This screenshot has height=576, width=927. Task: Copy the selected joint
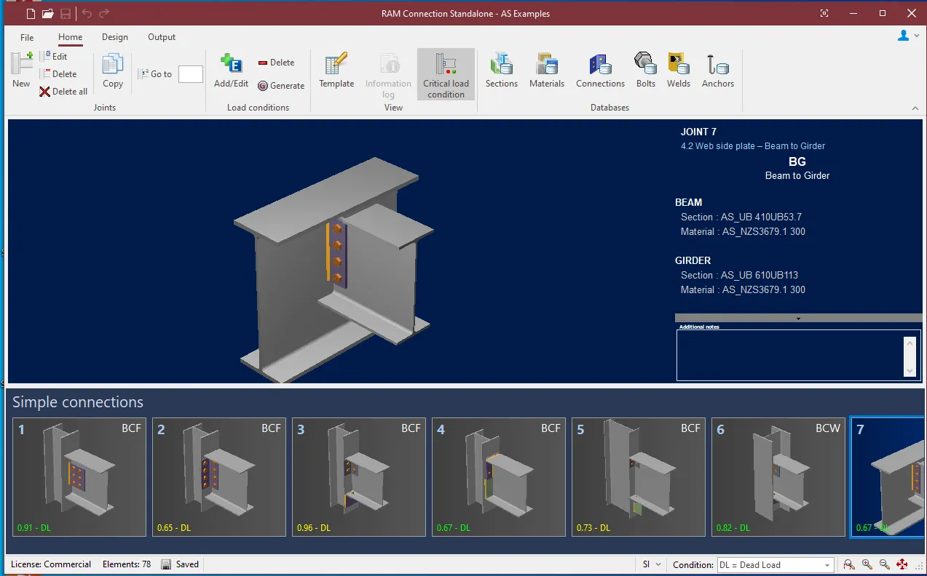(113, 70)
